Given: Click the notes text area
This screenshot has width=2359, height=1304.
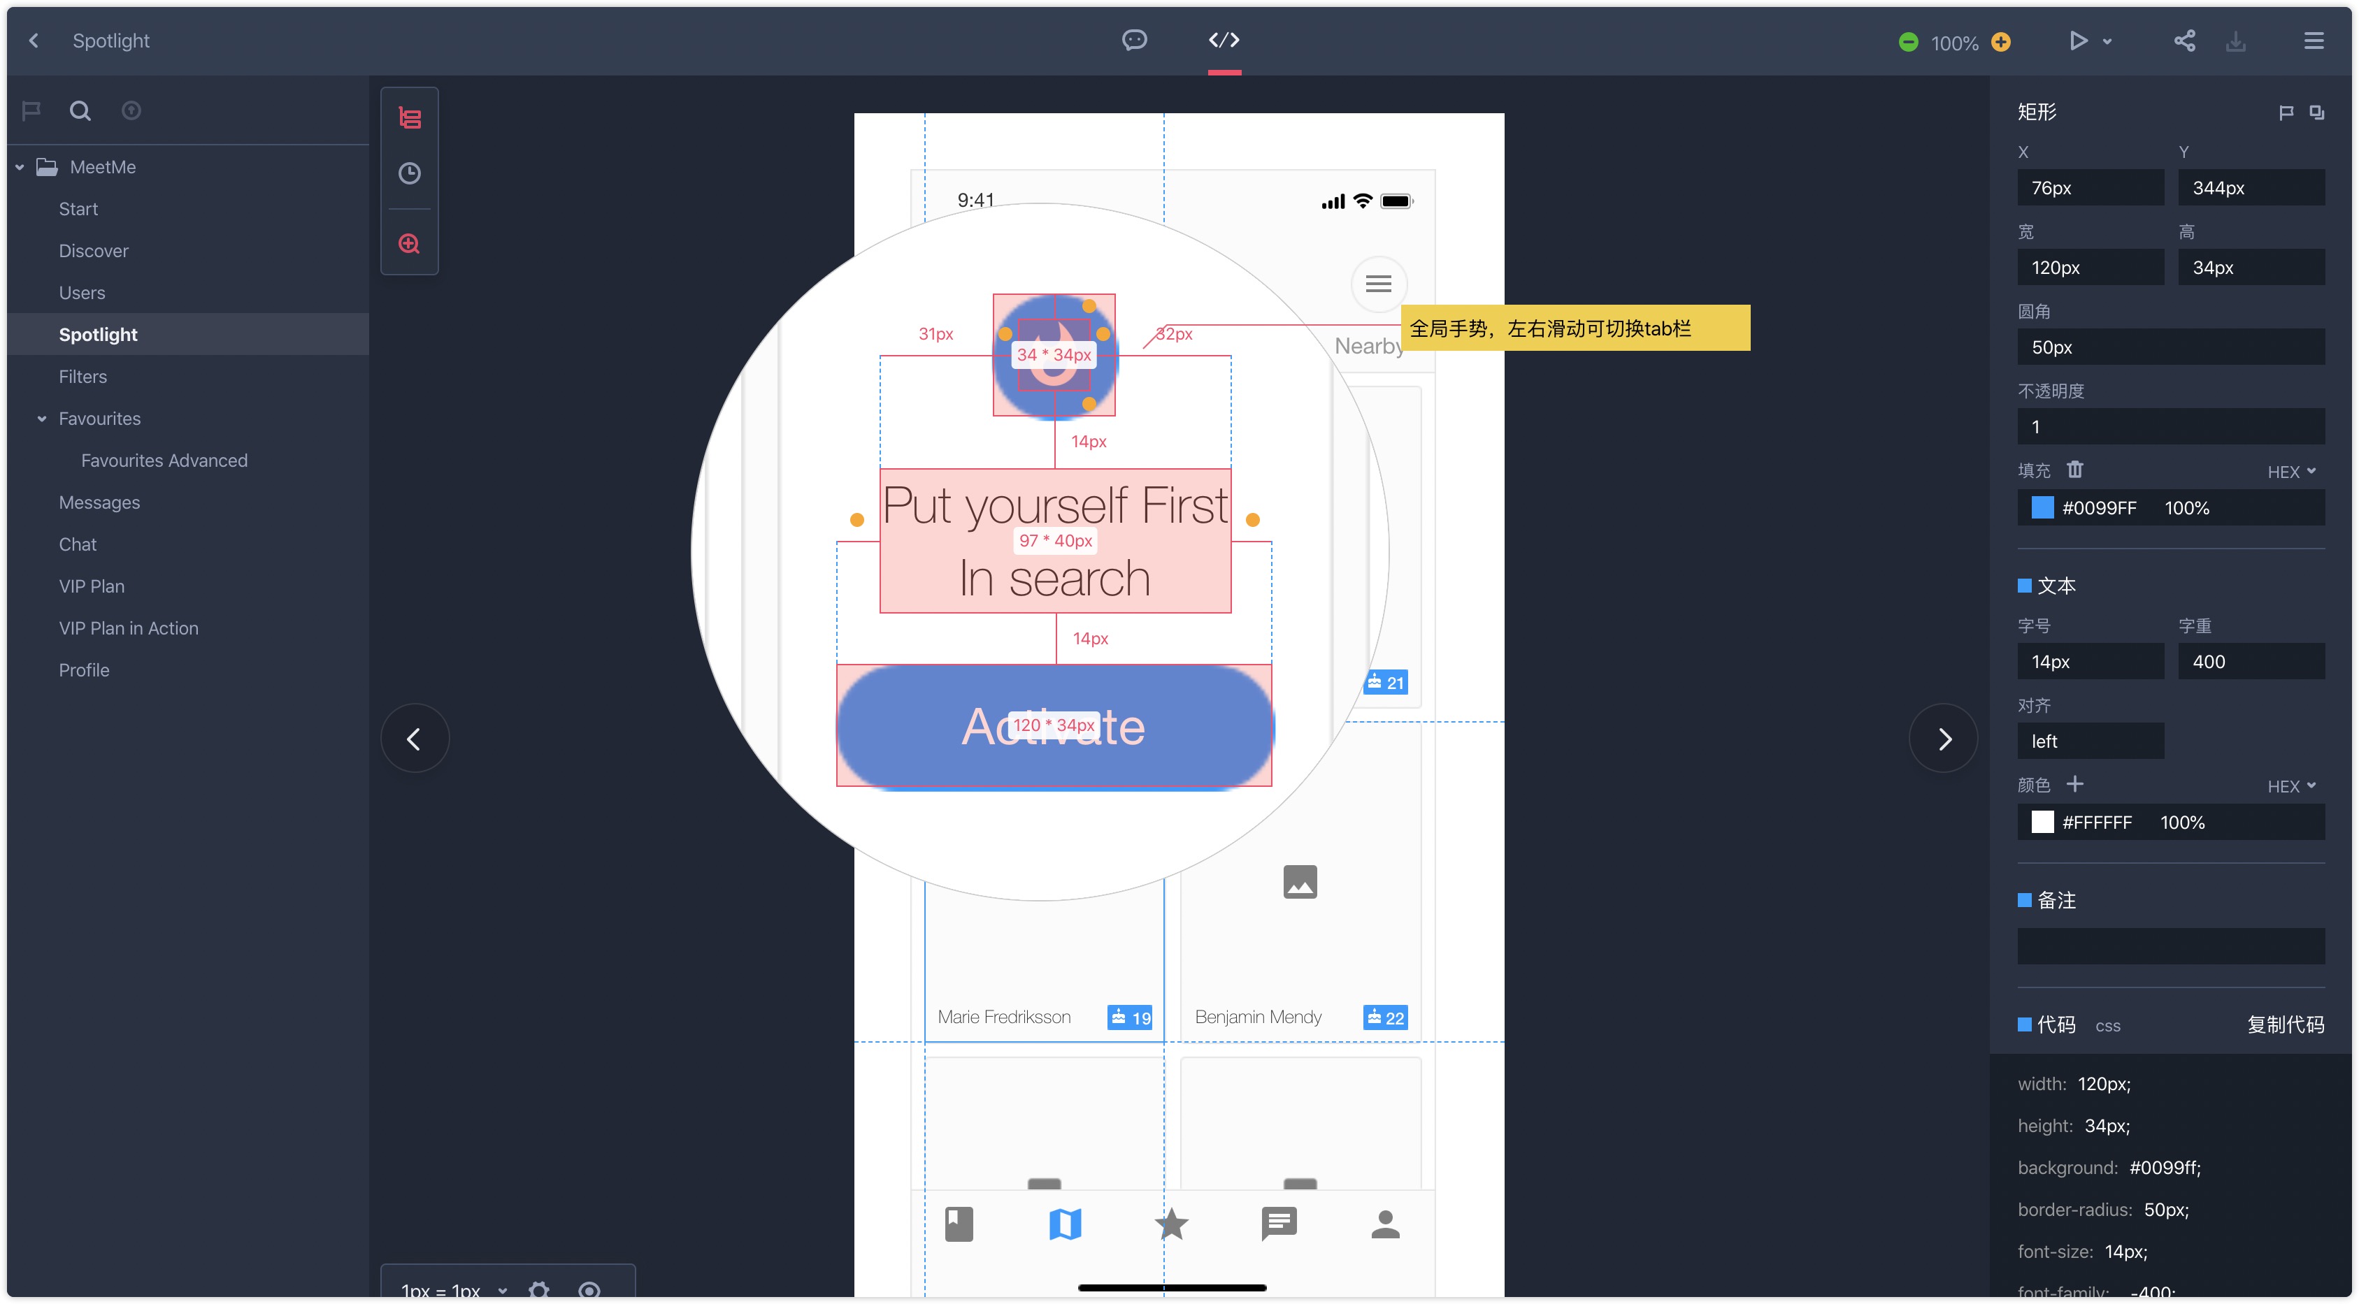Looking at the screenshot, I should point(2170,946).
